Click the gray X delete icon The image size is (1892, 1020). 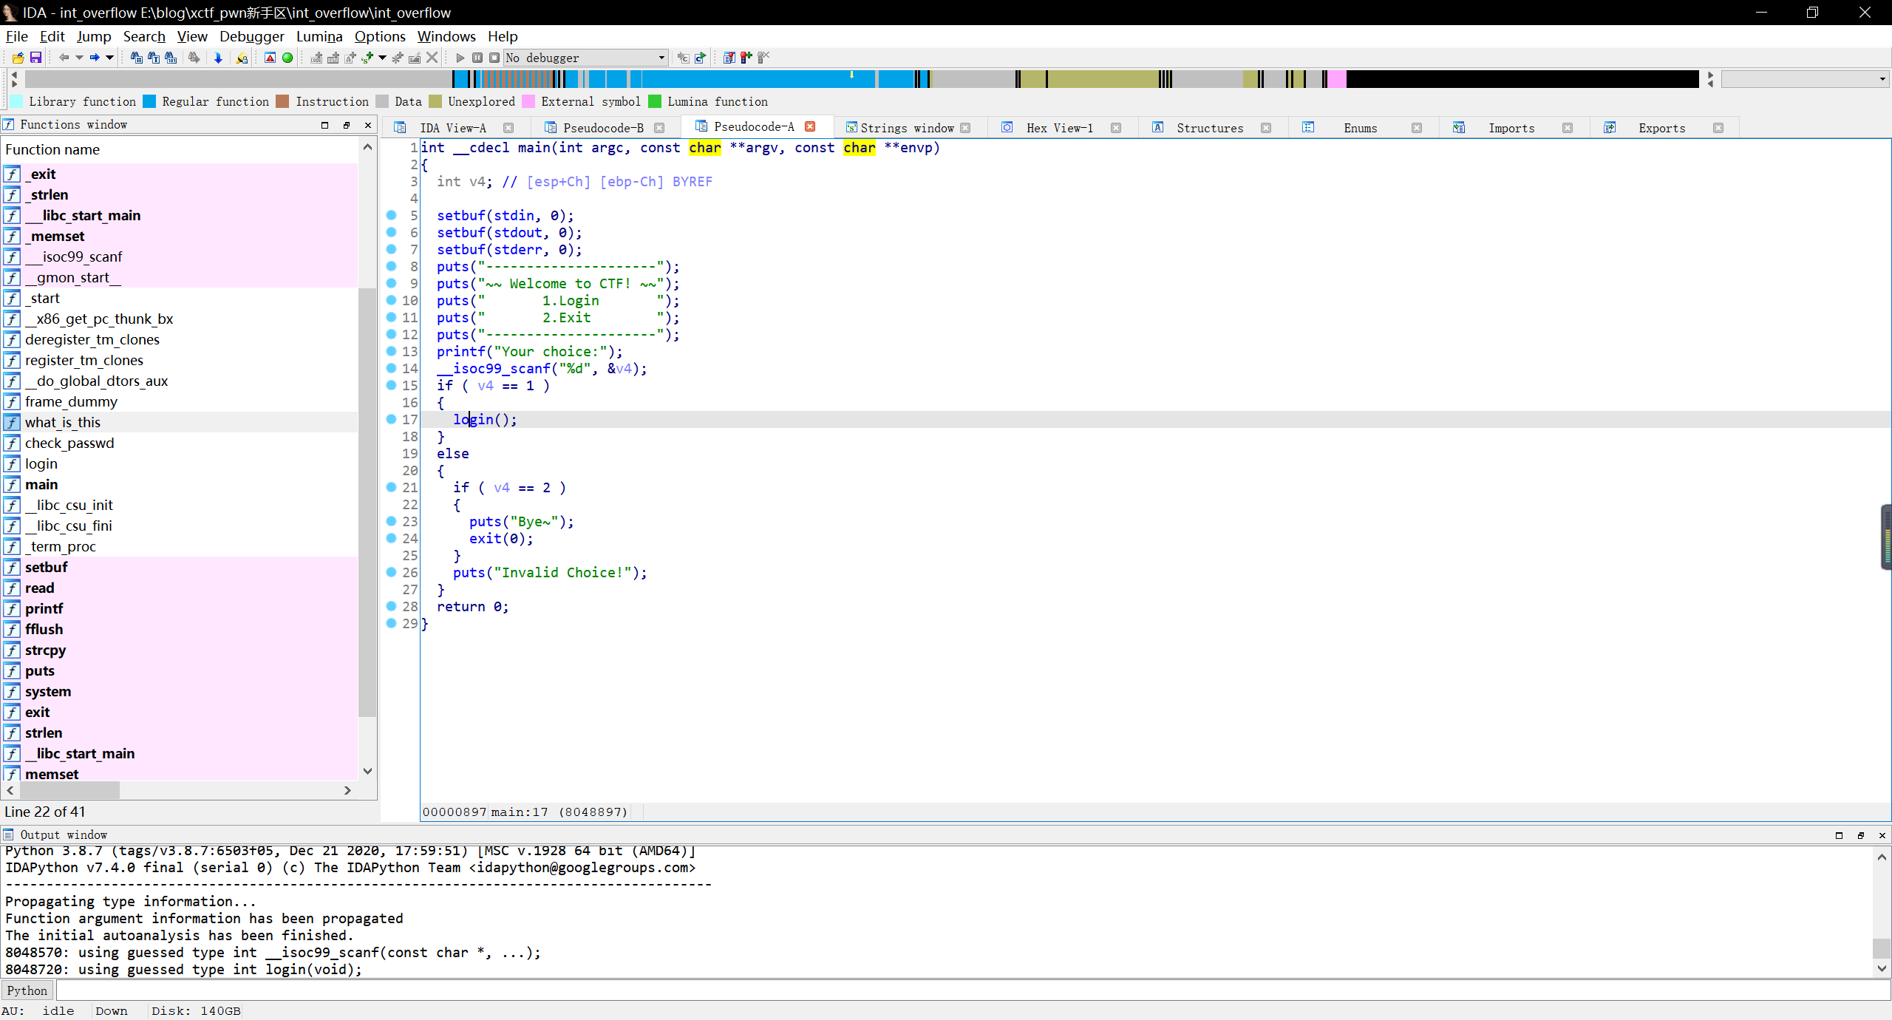pyautogui.click(x=432, y=58)
